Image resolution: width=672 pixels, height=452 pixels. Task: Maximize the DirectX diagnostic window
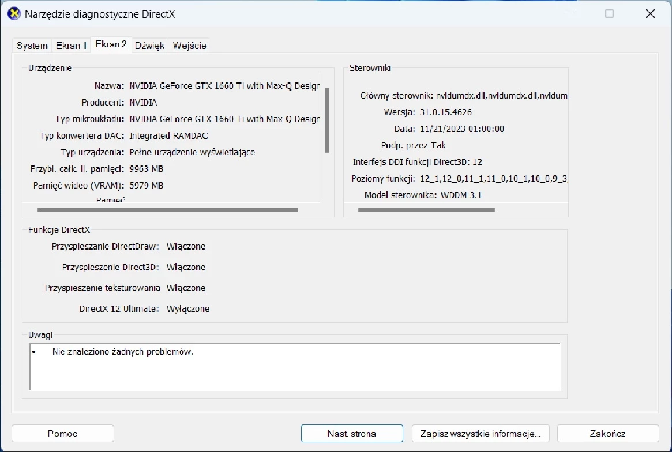coord(610,13)
